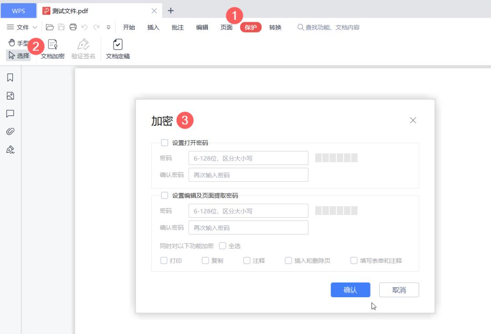Expand the quick access toolbar chevron
The height and width of the screenshot is (334, 491).
(108, 27)
